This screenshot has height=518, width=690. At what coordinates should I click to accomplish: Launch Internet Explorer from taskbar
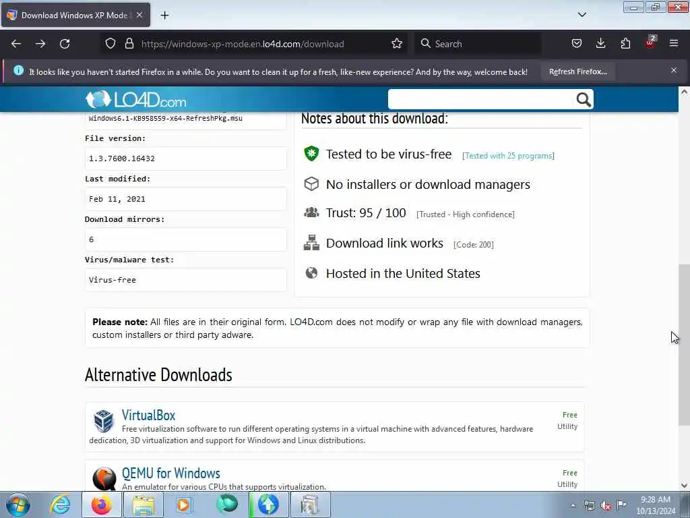[x=60, y=505]
